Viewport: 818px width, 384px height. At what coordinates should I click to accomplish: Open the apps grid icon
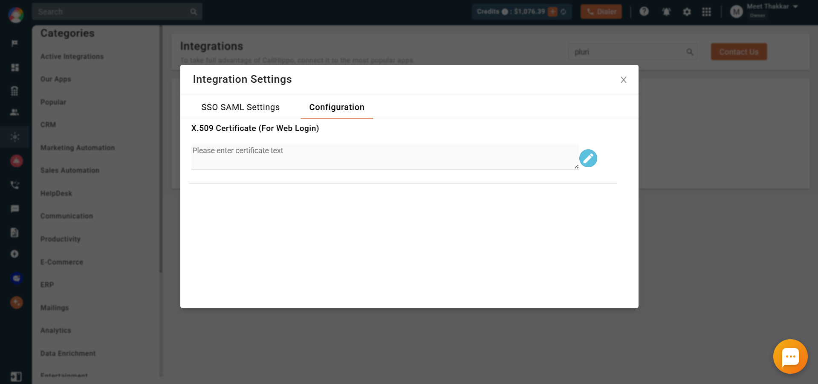[x=706, y=12]
